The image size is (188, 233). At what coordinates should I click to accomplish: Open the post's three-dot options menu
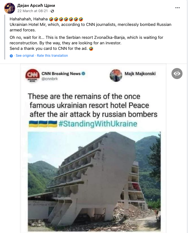click(x=178, y=8)
